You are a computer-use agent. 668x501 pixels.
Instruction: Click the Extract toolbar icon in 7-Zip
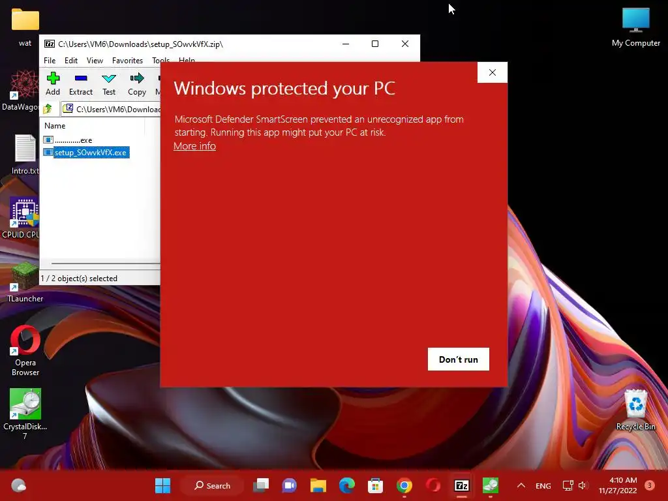[x=80, y=84]
